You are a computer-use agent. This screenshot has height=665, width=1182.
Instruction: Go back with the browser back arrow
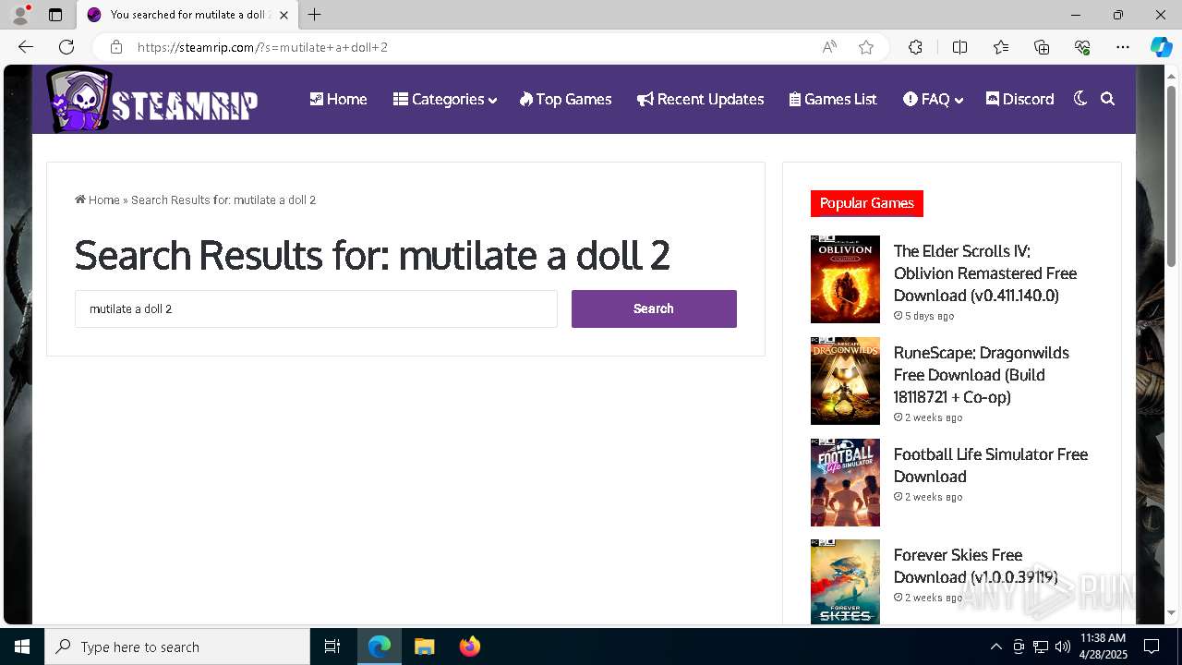[26, 47]
